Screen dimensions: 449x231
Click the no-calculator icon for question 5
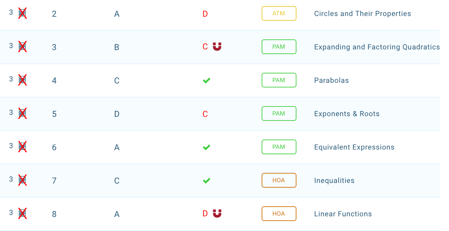coord(22,113)
